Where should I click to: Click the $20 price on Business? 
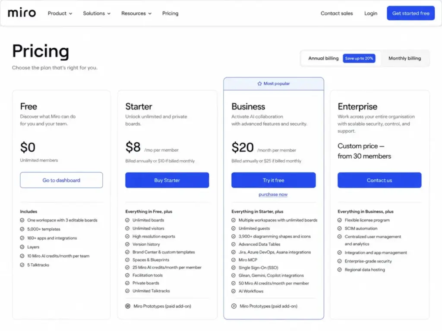point(243,147)
